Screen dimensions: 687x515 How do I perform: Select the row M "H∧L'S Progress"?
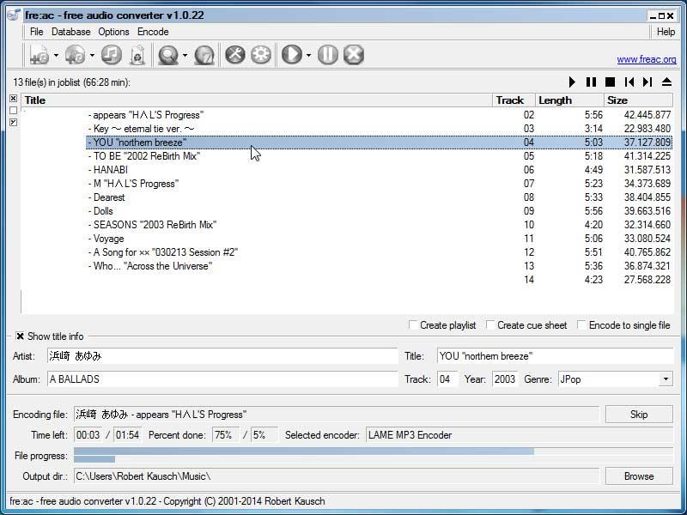379,184
